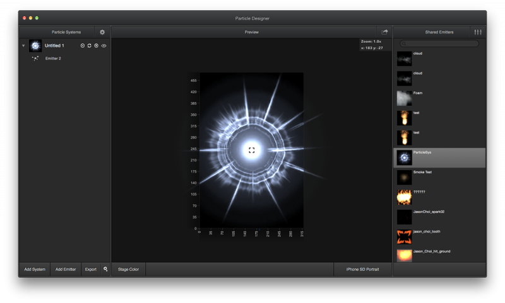Image resolution: width=505 pixels, height=303 pixels.
Task: Toggle the third circular icon on Untitled 1
Action: pyautogui.click(x=97, y=46)
